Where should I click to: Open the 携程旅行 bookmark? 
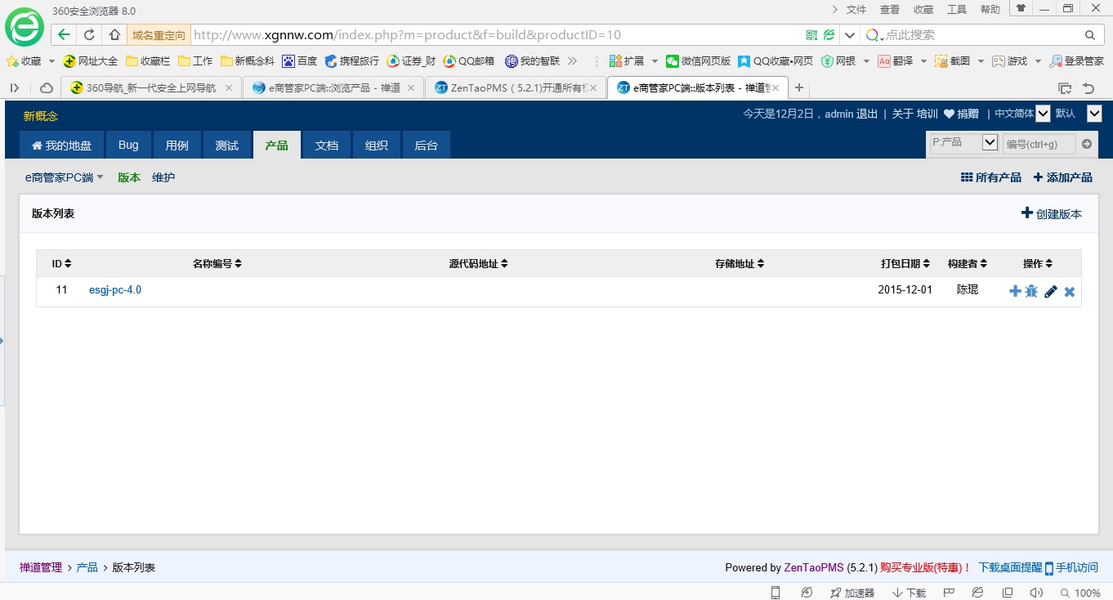pyautogui.click(x=352, y=61)
